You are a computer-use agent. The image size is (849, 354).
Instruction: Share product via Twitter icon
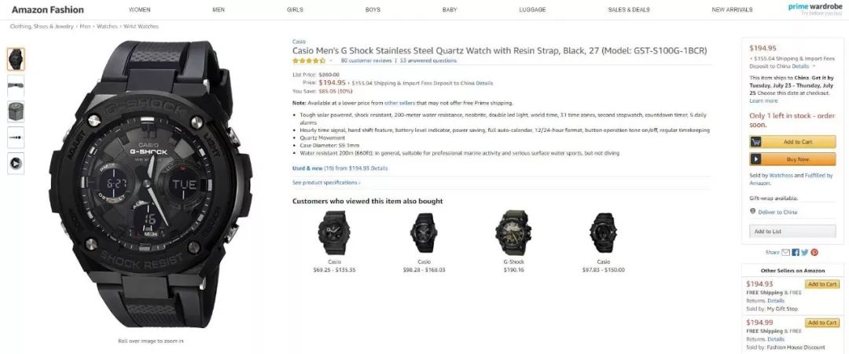805,253
